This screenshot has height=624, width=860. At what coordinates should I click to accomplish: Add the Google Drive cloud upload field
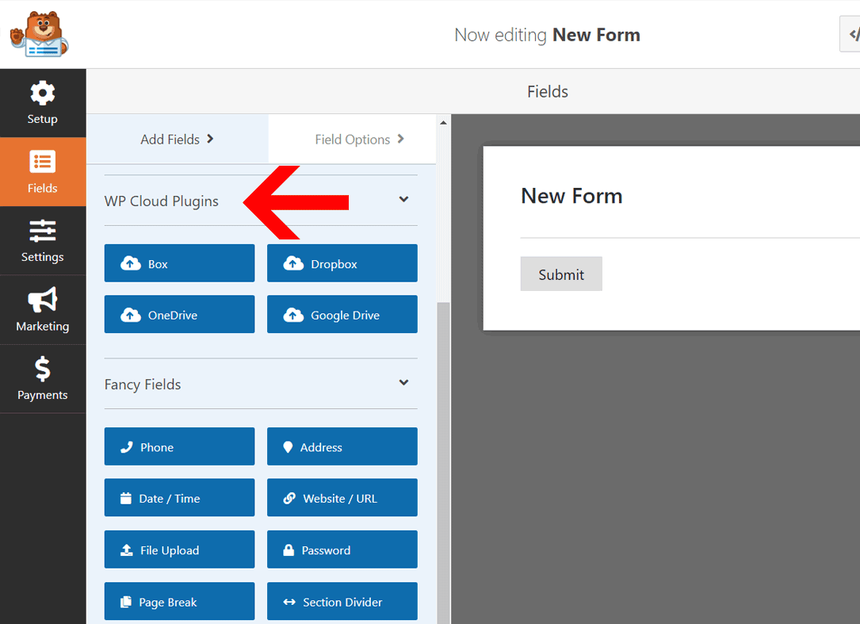point(342,315)
